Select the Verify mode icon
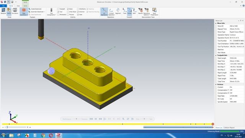Screen dimensions: 245x138 [x=9, y=11]
